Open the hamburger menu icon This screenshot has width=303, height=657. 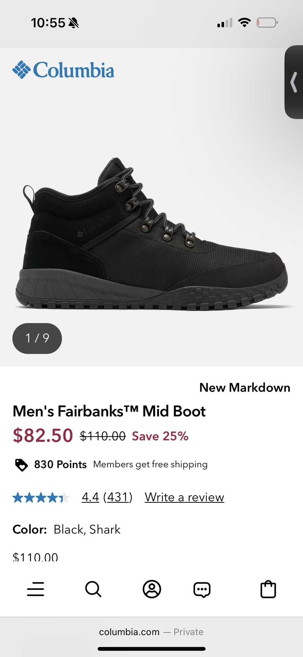[x=36, y=589]
